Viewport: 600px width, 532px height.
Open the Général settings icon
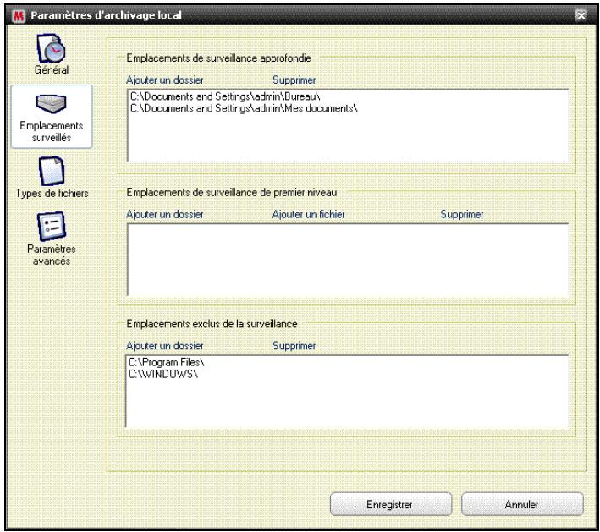point(52,48)
